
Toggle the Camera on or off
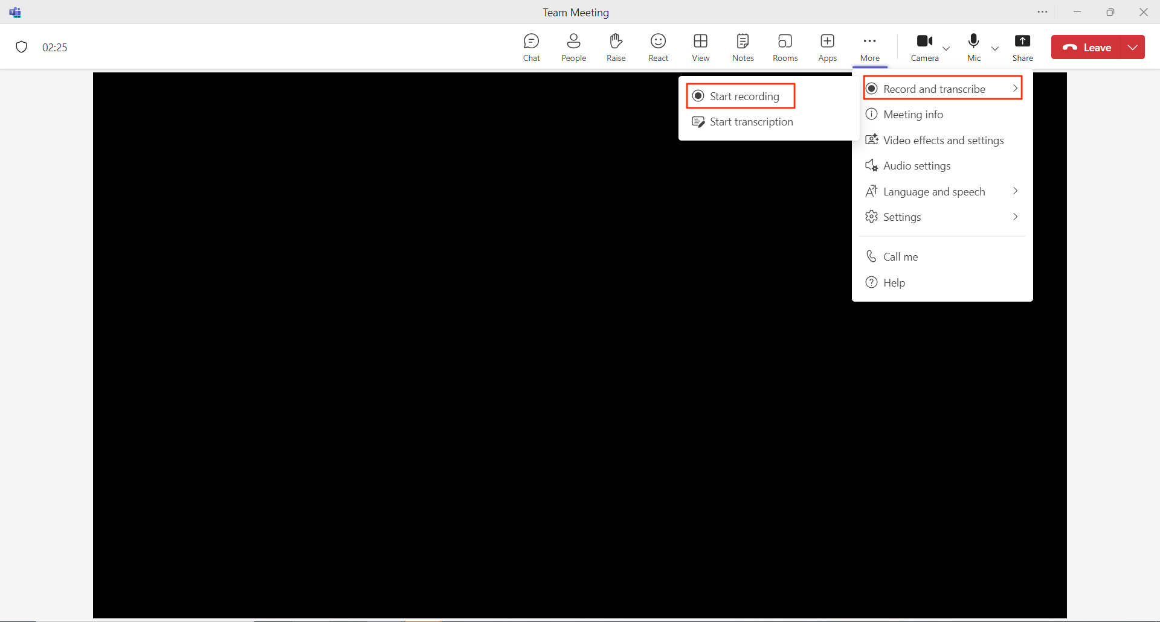coord(924,48)
